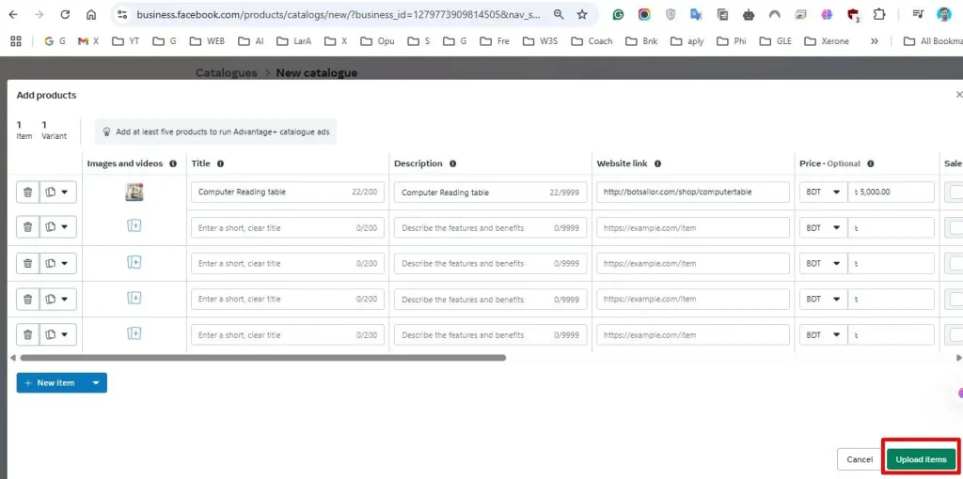Viewport: 963px width, 479px height.
Task: Click the Computer Reading table product image thumbnail
Action: coord(134,192)
